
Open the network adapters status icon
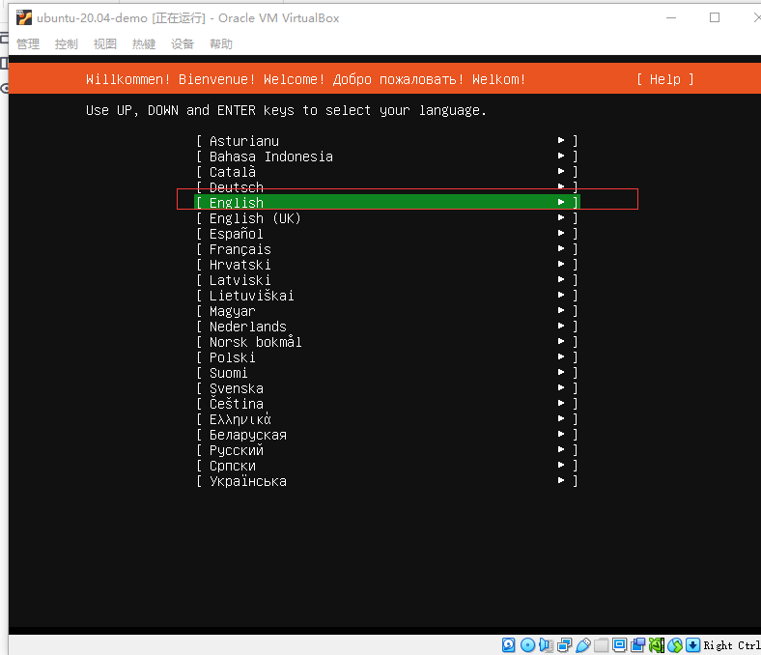point(564,644)
